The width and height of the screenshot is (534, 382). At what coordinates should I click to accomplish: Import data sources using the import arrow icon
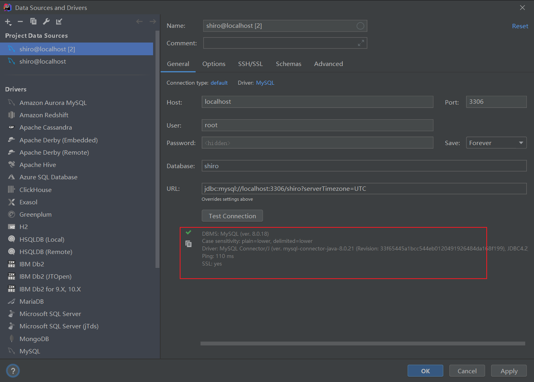tap(59, 21)
